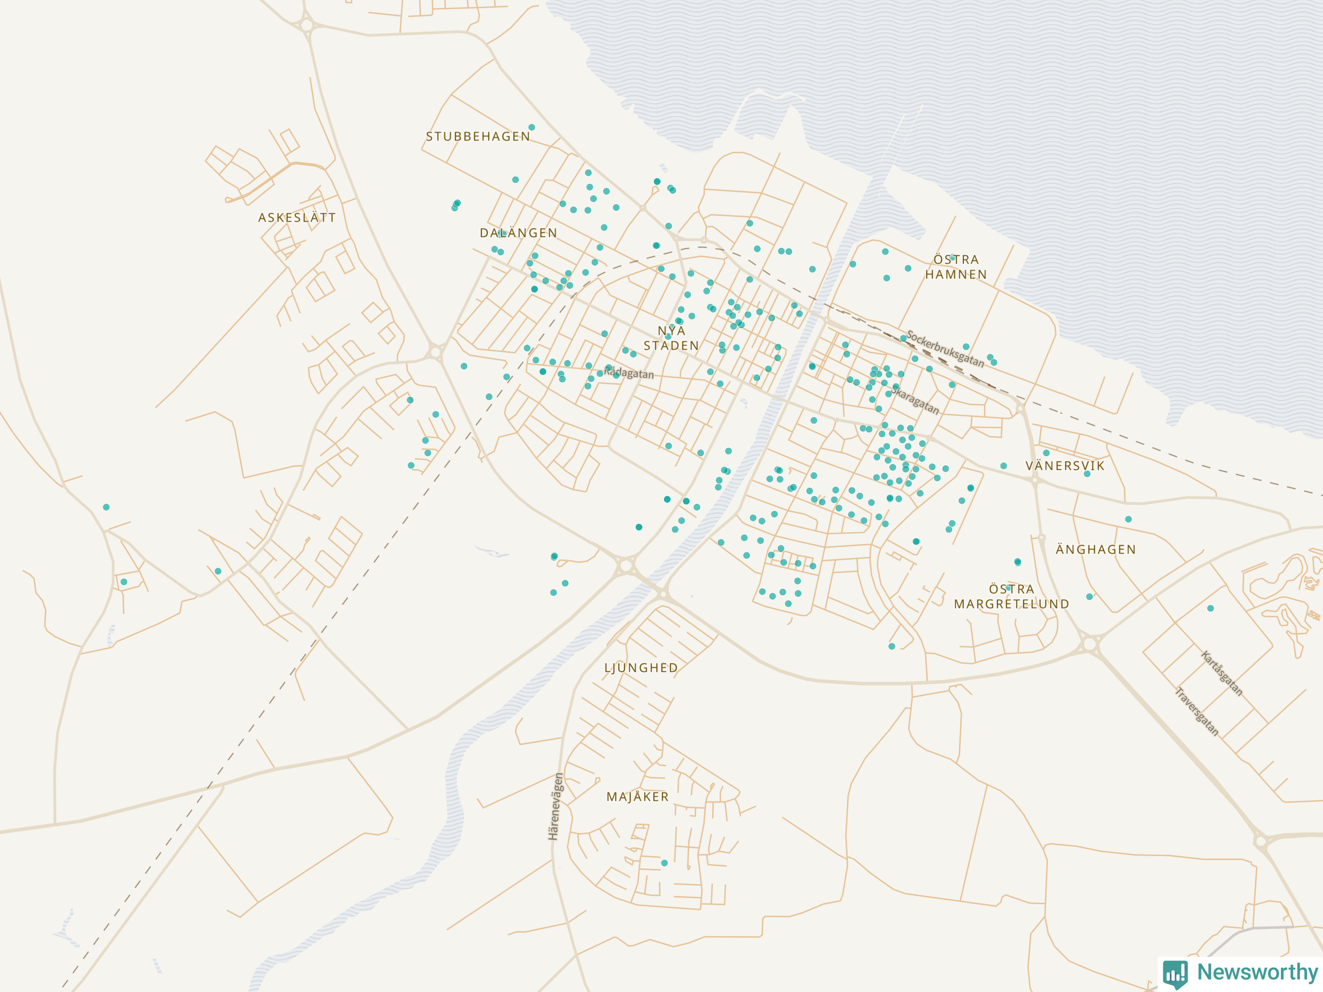Click the Newsworthy logo icon
The image size is (1323, 992).
pos(1175,973)
